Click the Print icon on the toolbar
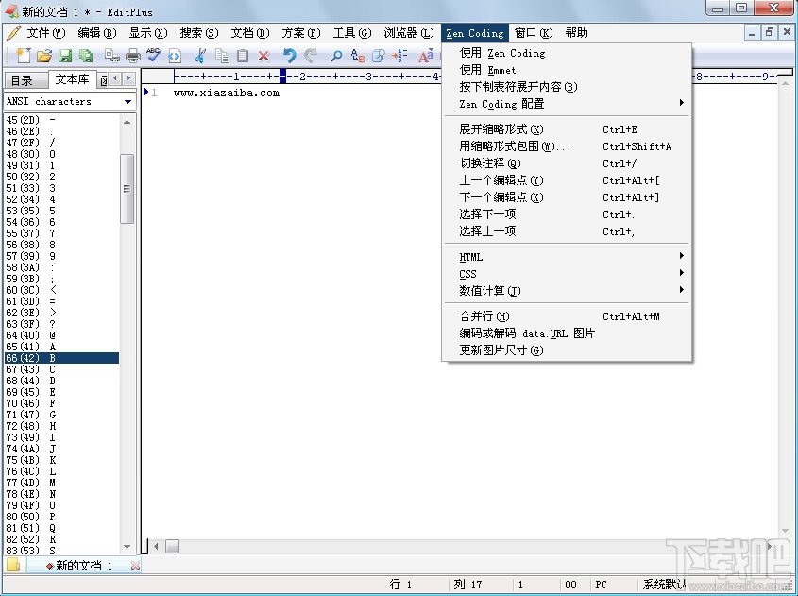This screenshot has height=596, width=798. coord(131,56)
